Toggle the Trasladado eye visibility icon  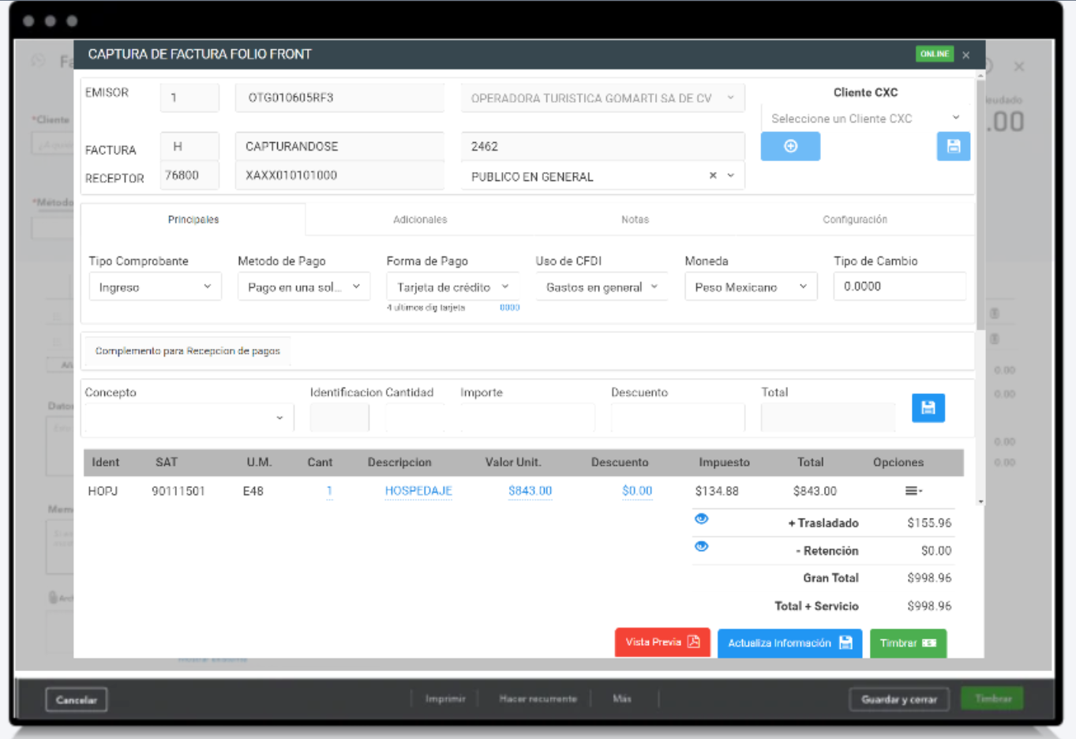(701, 520)
